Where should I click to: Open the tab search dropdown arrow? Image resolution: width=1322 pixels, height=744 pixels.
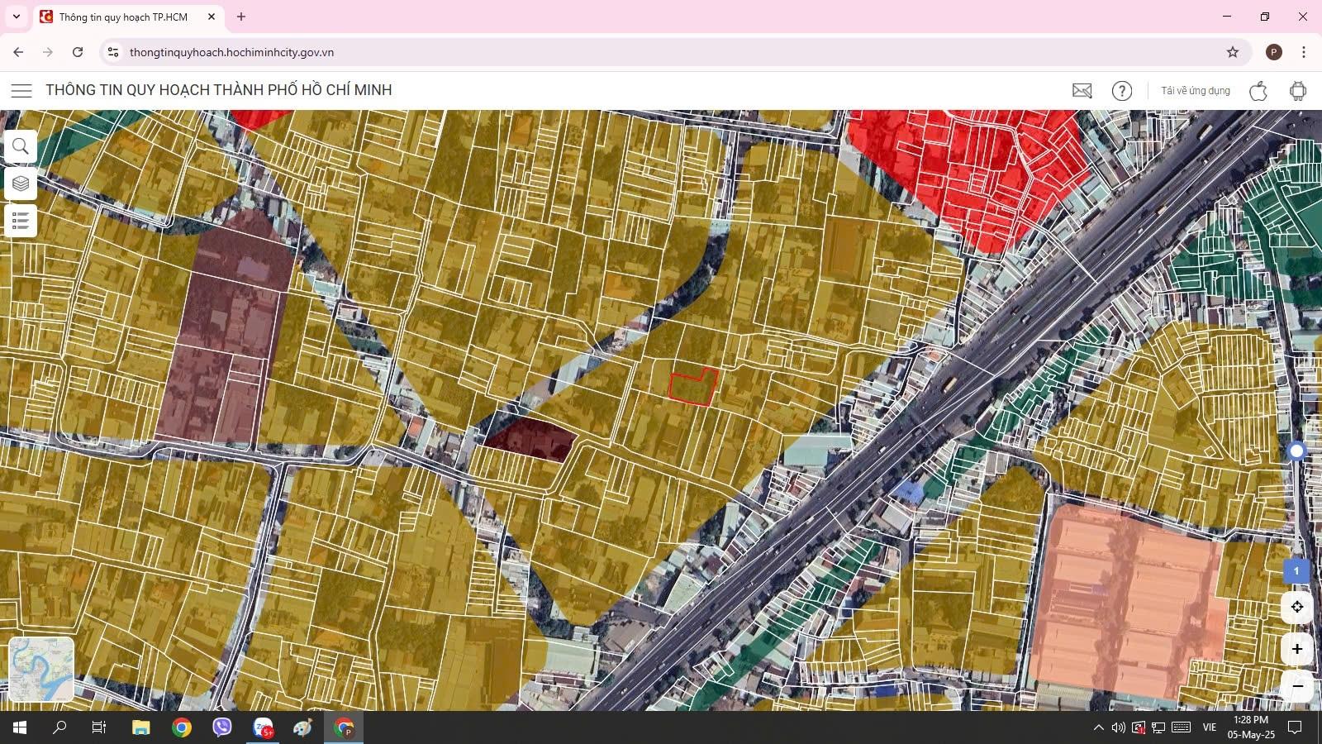tap(17, 17)
